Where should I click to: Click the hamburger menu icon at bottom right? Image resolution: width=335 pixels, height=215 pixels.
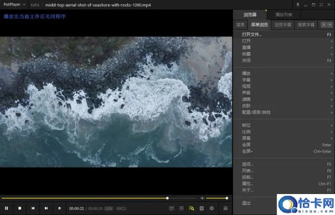click(225, 208)
